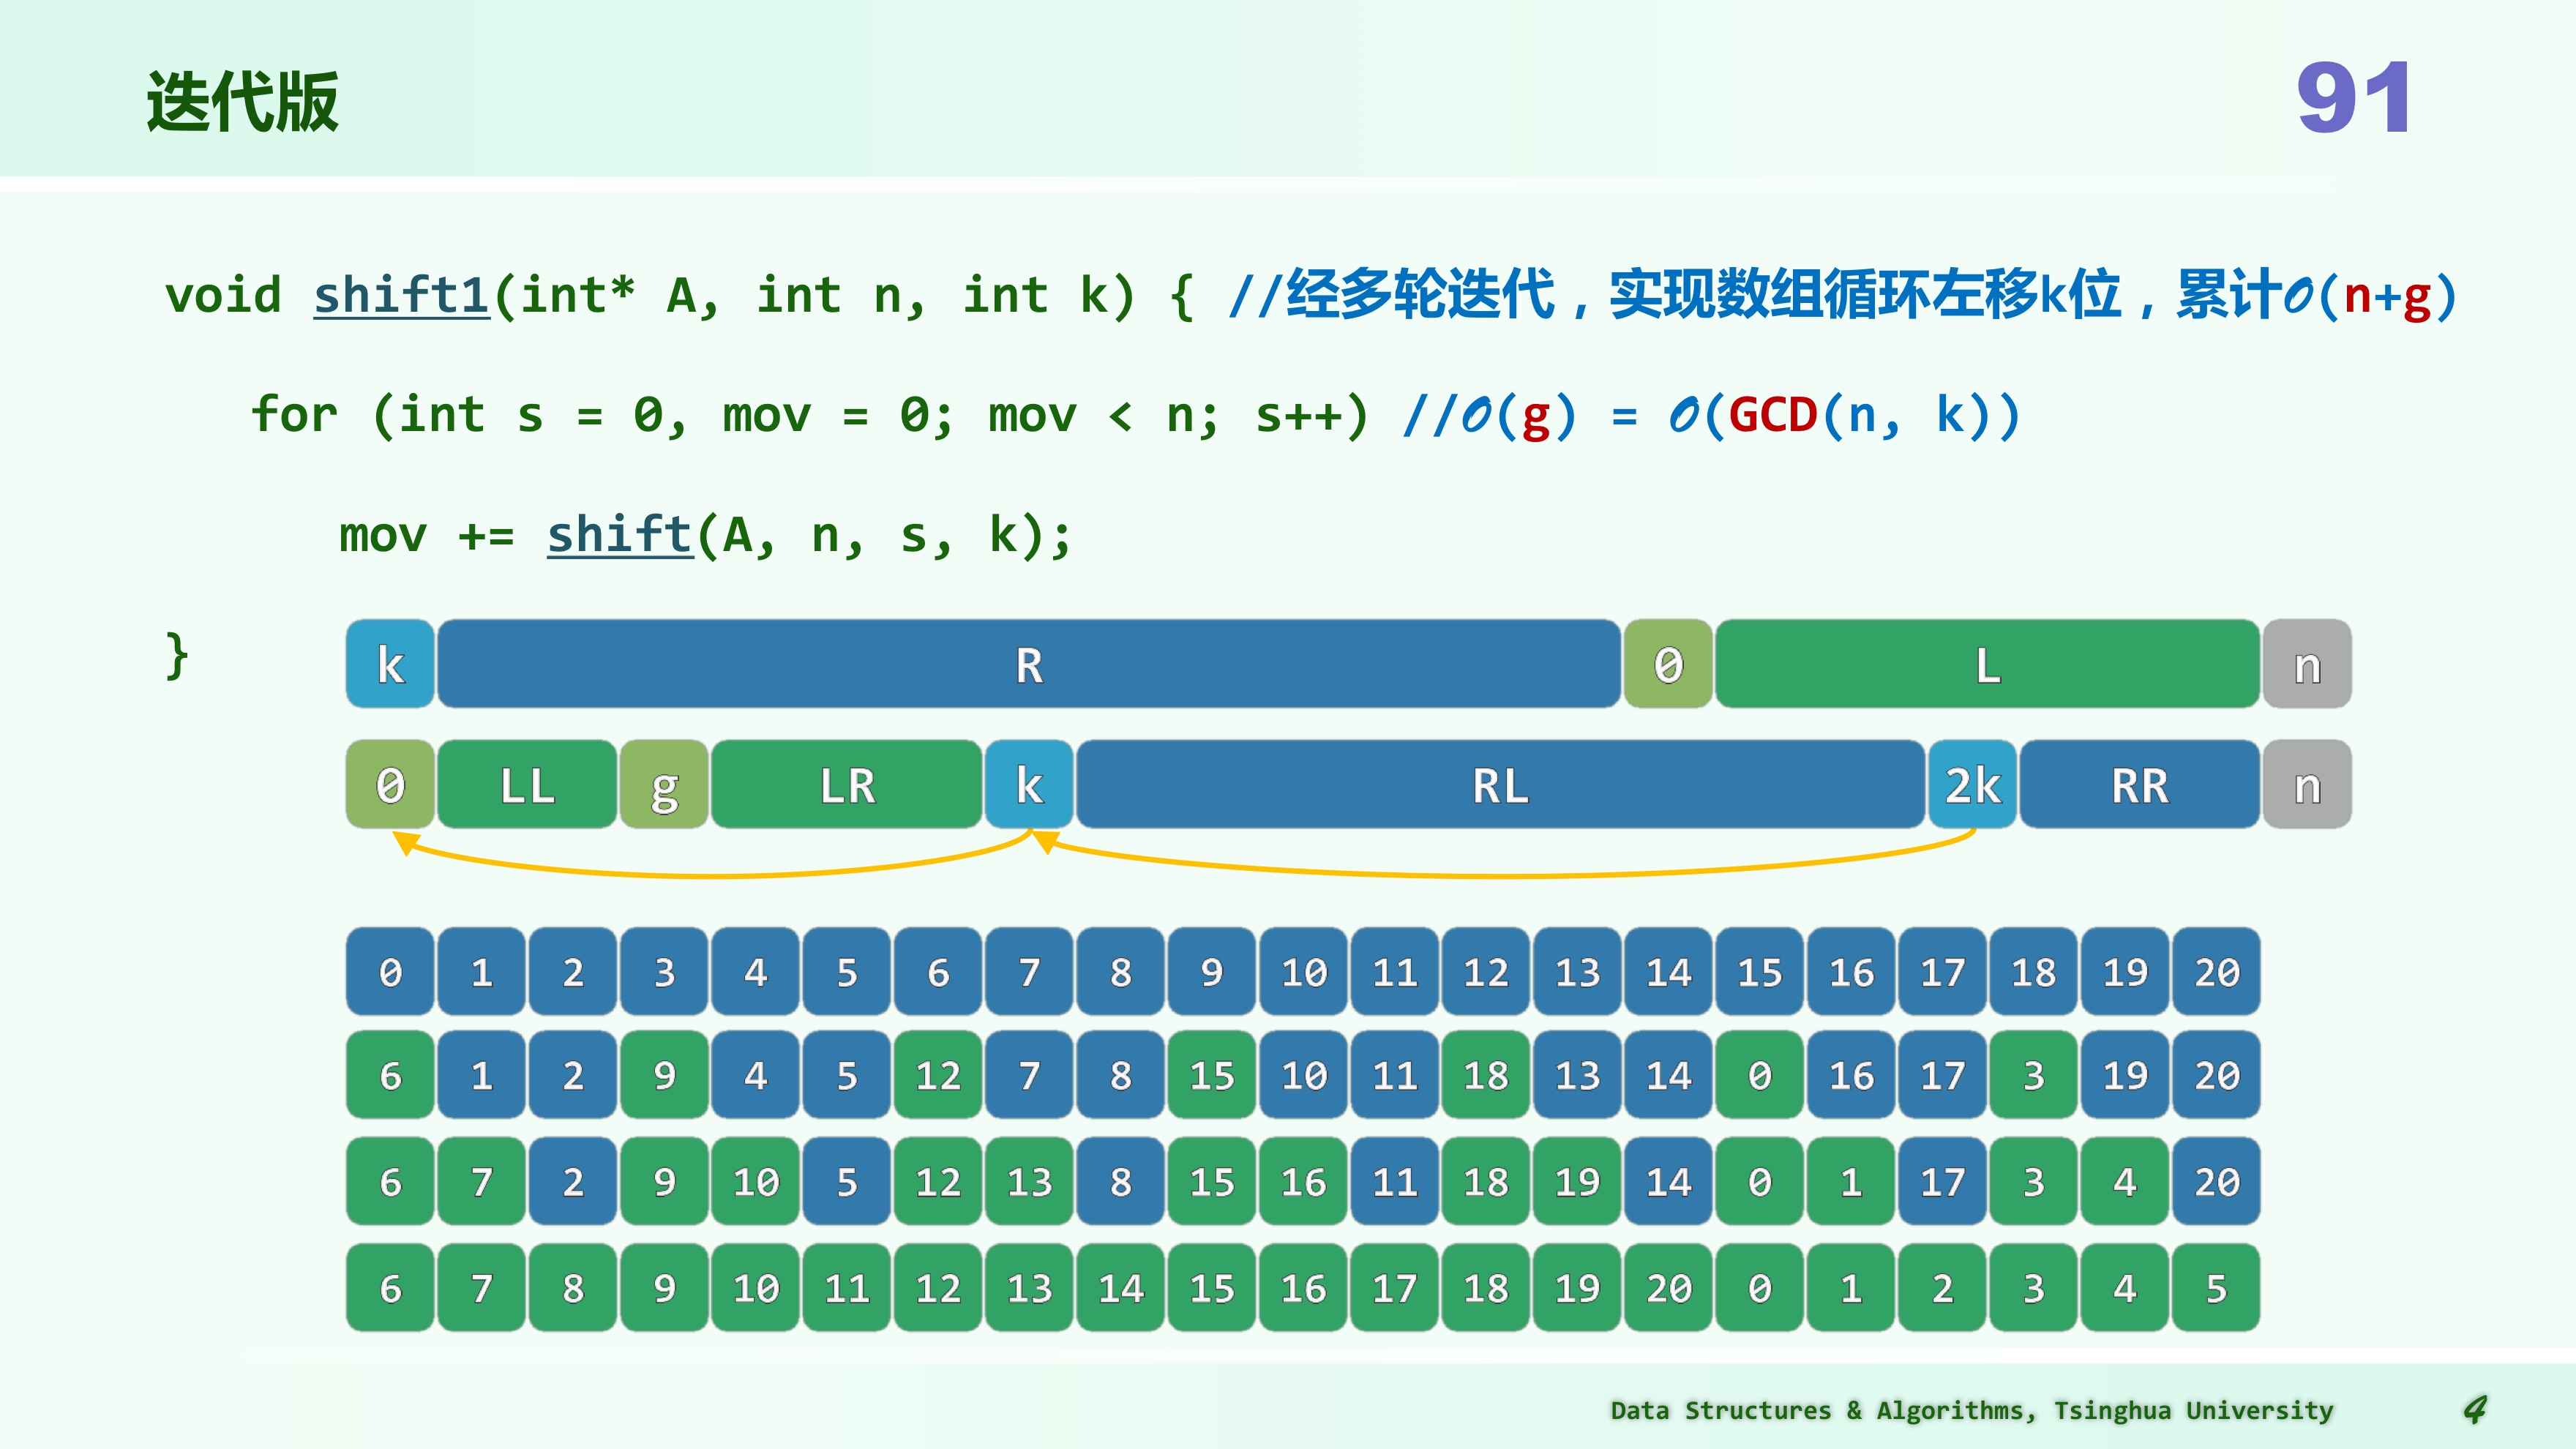Click the 迭代版 slide title

(x=243, y=102)
